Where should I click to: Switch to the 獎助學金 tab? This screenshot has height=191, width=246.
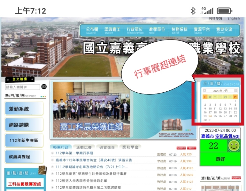click(130, 147)
